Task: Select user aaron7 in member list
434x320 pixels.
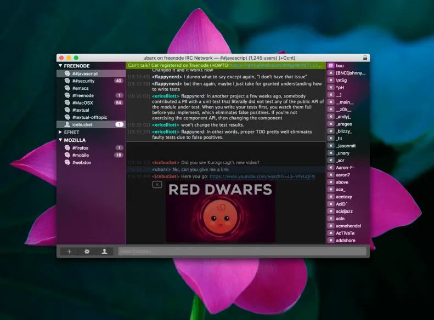Action: tap(343, 175)
